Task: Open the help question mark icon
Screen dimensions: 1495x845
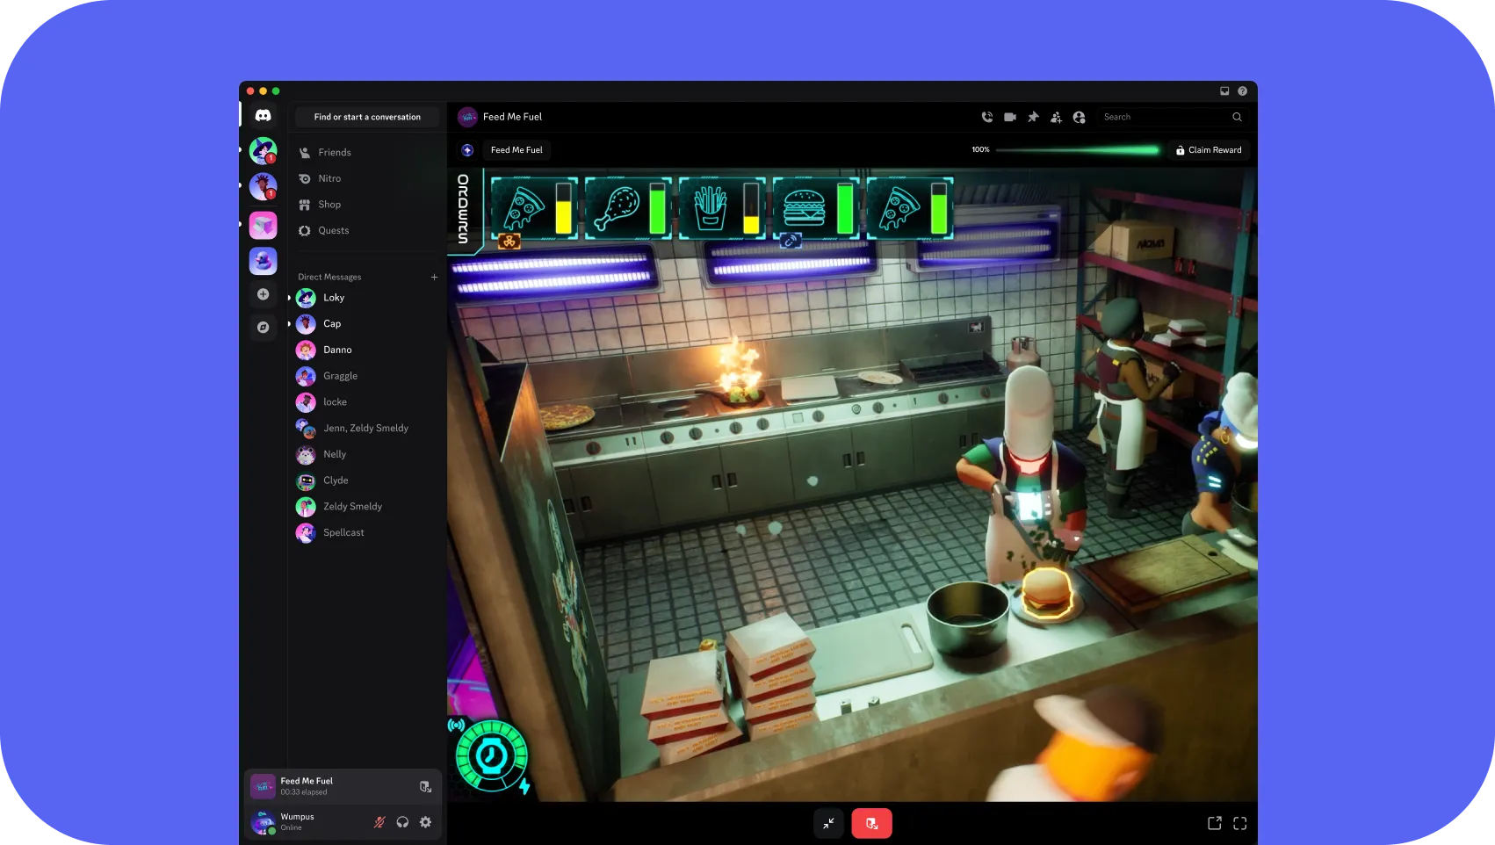Action: [x=1242, y=90]
